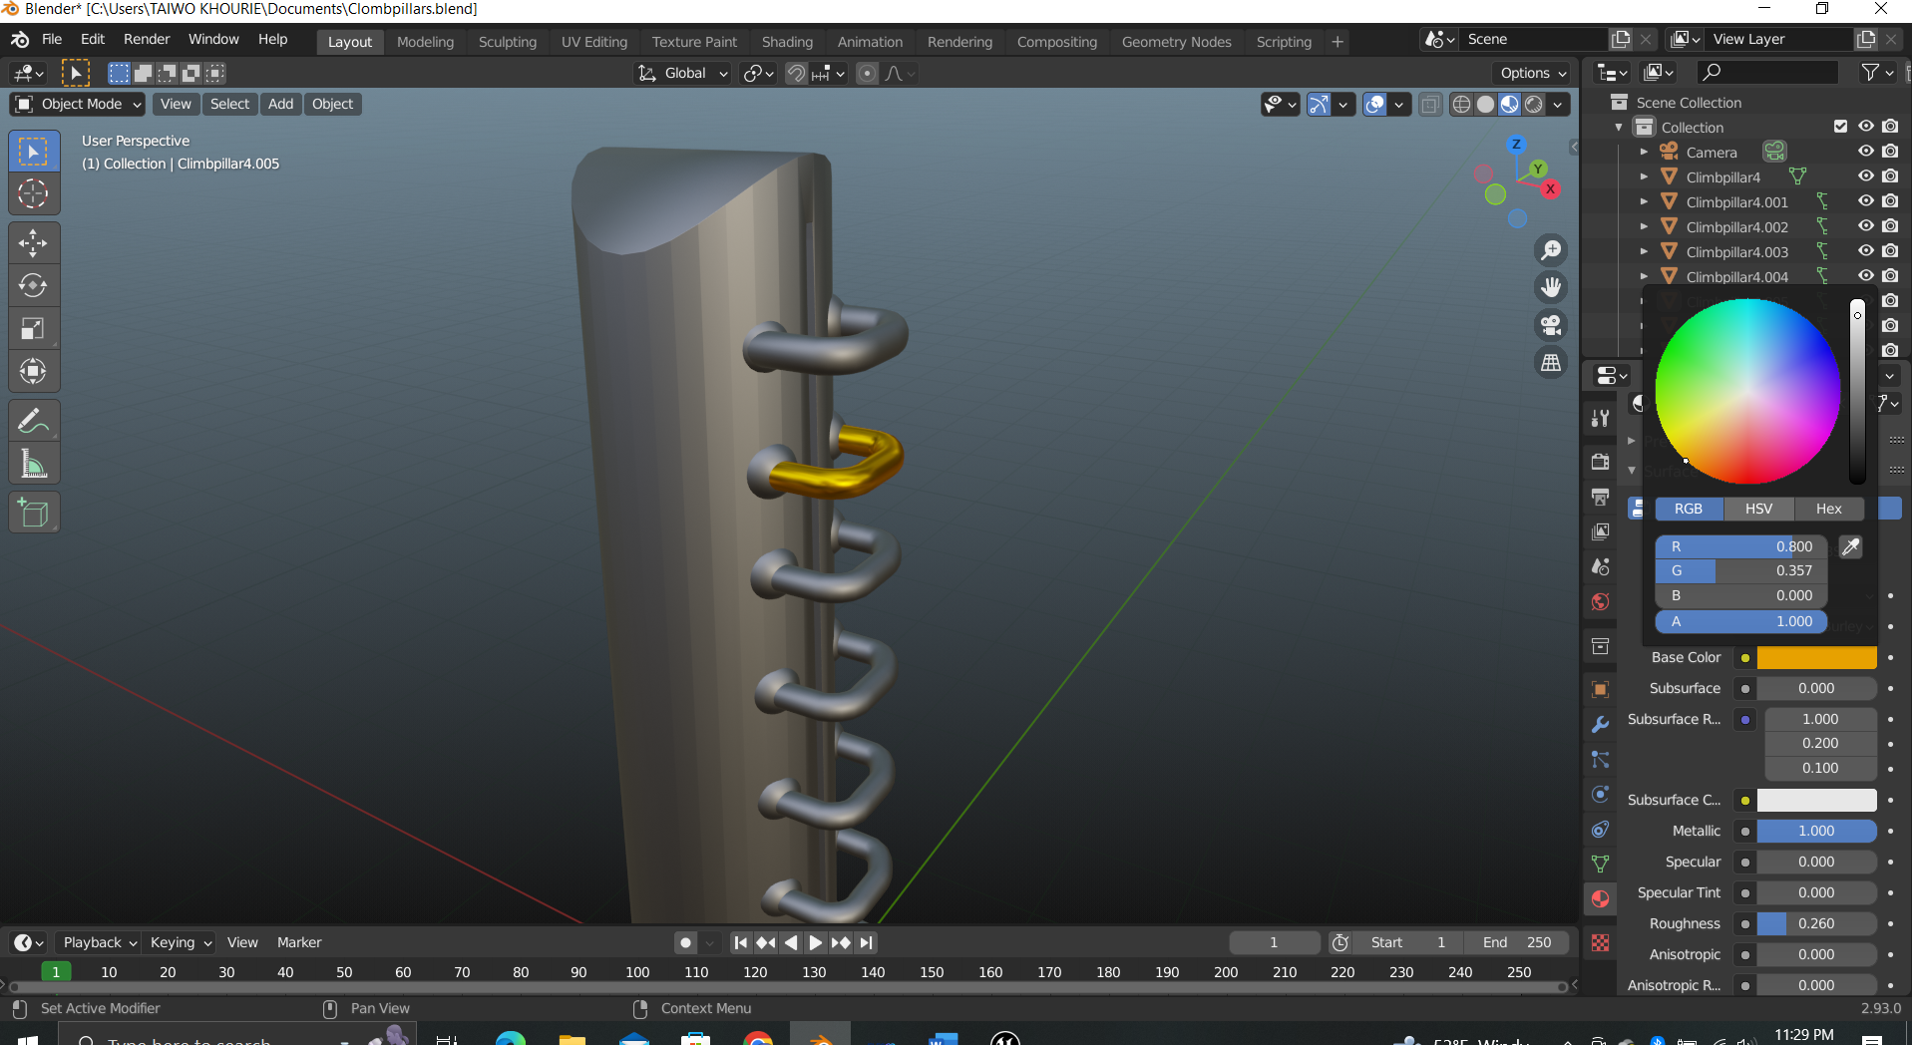Open the Scene properties tab

coord(1601,566)
